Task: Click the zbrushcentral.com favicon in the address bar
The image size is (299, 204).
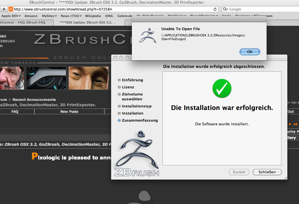Action: coord(11,9)
